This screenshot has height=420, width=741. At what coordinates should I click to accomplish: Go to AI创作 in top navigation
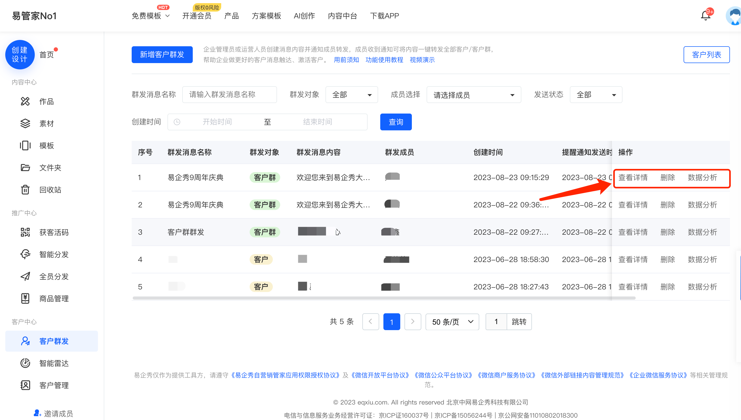[304, 16]
